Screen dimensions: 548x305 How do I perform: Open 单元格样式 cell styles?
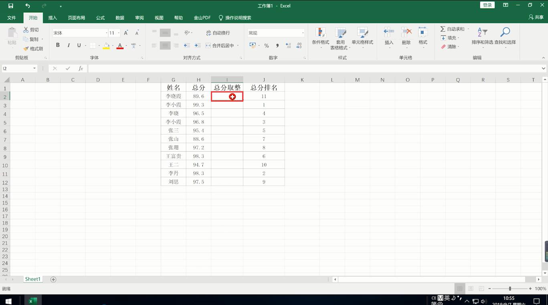click(362, 38)
